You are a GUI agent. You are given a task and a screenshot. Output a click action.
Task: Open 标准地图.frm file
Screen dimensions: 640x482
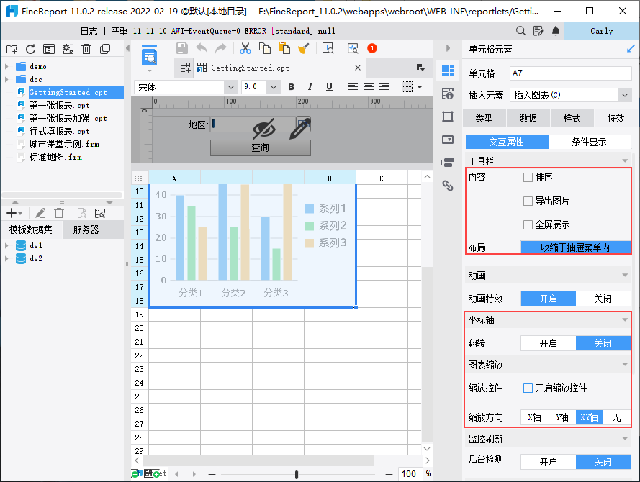tap(55, 157)
